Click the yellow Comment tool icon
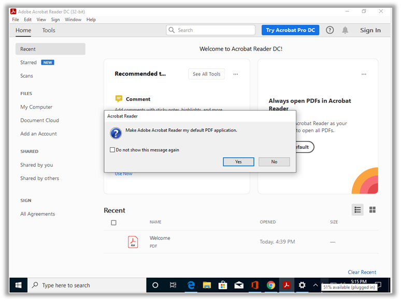This screenshot has width=401, height=301. click(x=119, y=99)
